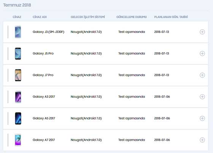Screen dimensions: 213x153
Task: Select the device name Galaxy A5 2017
Action: click(44, 118)
